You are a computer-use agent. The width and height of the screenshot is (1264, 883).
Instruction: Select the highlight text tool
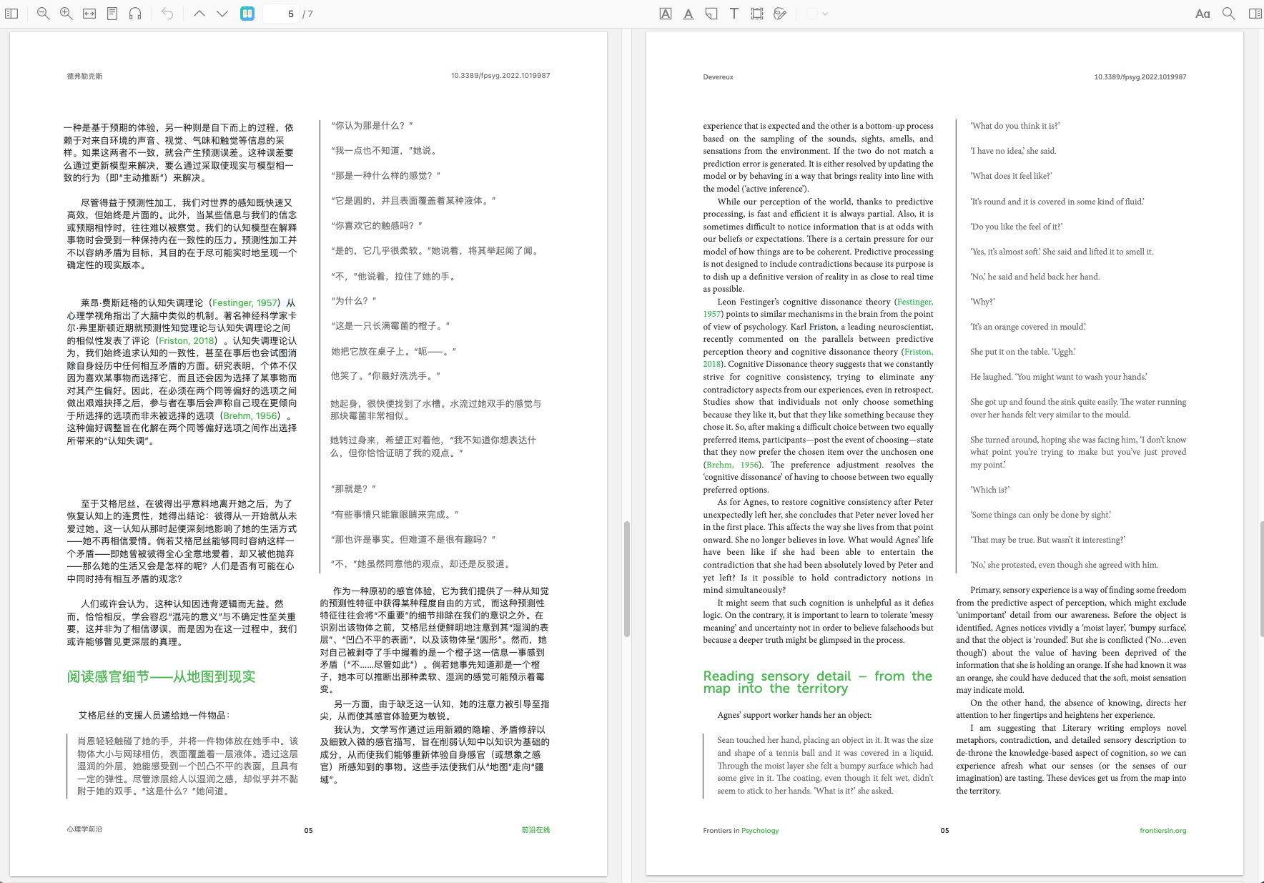[666, 14]
